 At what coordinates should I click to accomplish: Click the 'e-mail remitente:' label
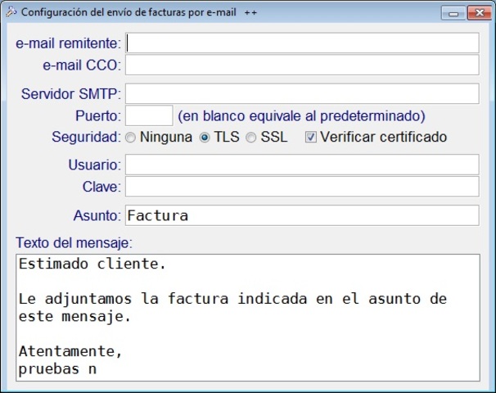68,43
